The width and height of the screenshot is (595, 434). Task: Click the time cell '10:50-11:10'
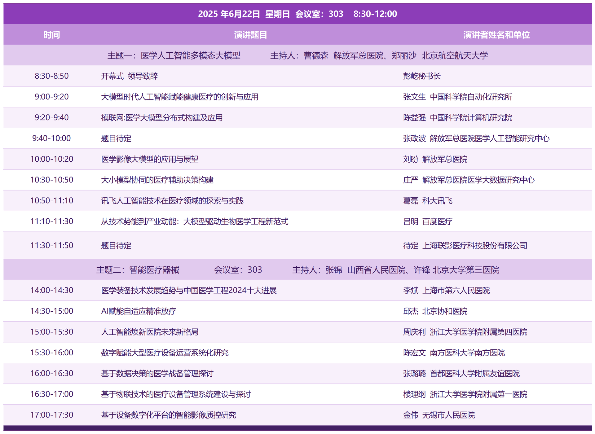[51, 201]
